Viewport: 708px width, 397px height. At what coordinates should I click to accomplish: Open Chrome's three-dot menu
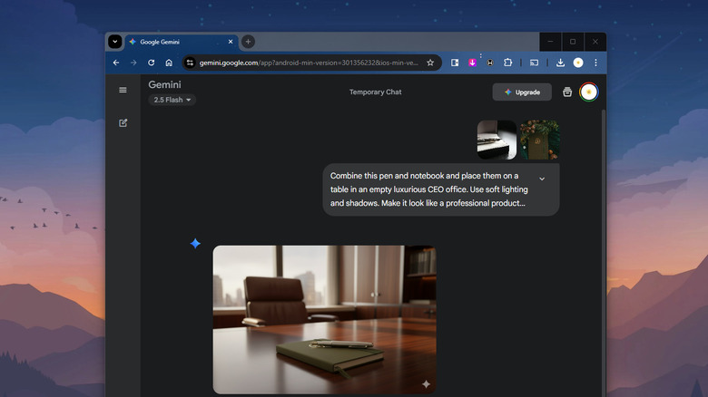[x=595, y=63]
